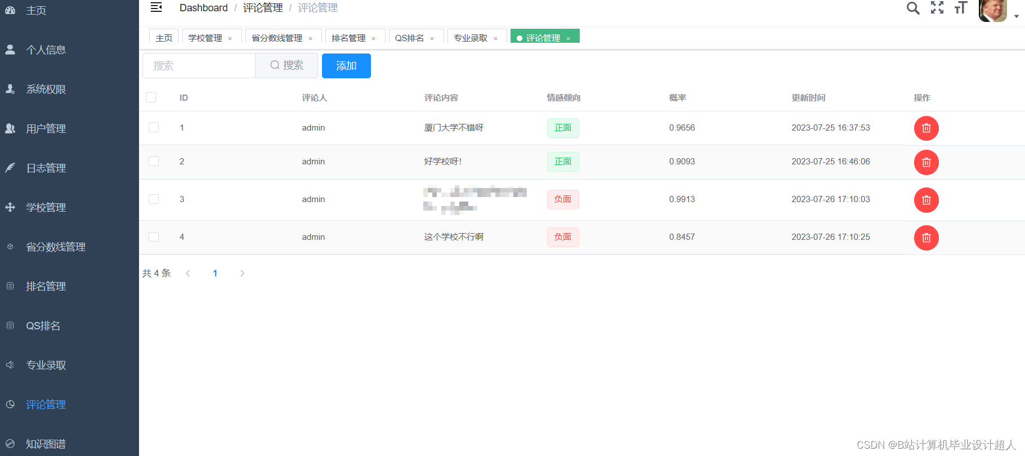Viewport: 1025px width, 456px height.
Task: Go to next page arrow
Action: coord(242,273)
